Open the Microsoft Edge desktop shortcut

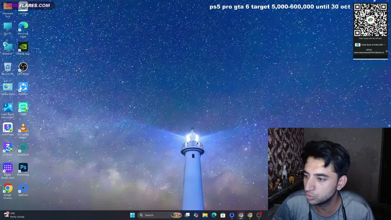tap(23, 29)
